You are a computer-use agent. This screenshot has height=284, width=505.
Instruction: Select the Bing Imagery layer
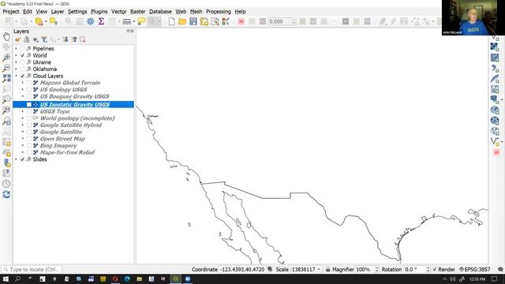click(x=58, y=145)
